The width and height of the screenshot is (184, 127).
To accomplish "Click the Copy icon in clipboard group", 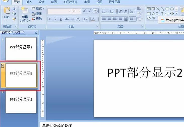I will pos(14,14).
